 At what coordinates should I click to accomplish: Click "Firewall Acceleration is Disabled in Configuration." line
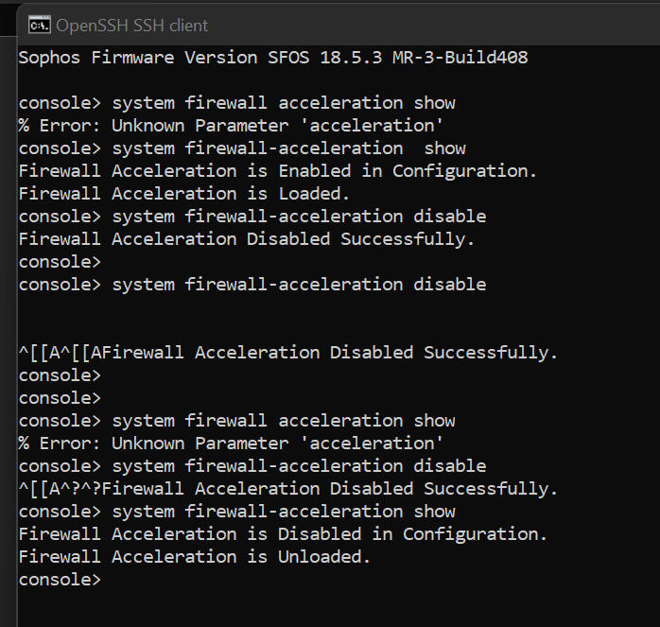283,533
